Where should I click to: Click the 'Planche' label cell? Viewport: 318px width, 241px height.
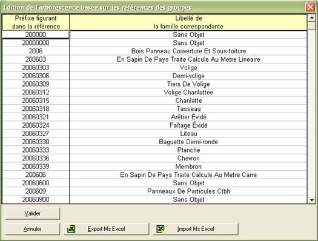[x=188, y=150]
